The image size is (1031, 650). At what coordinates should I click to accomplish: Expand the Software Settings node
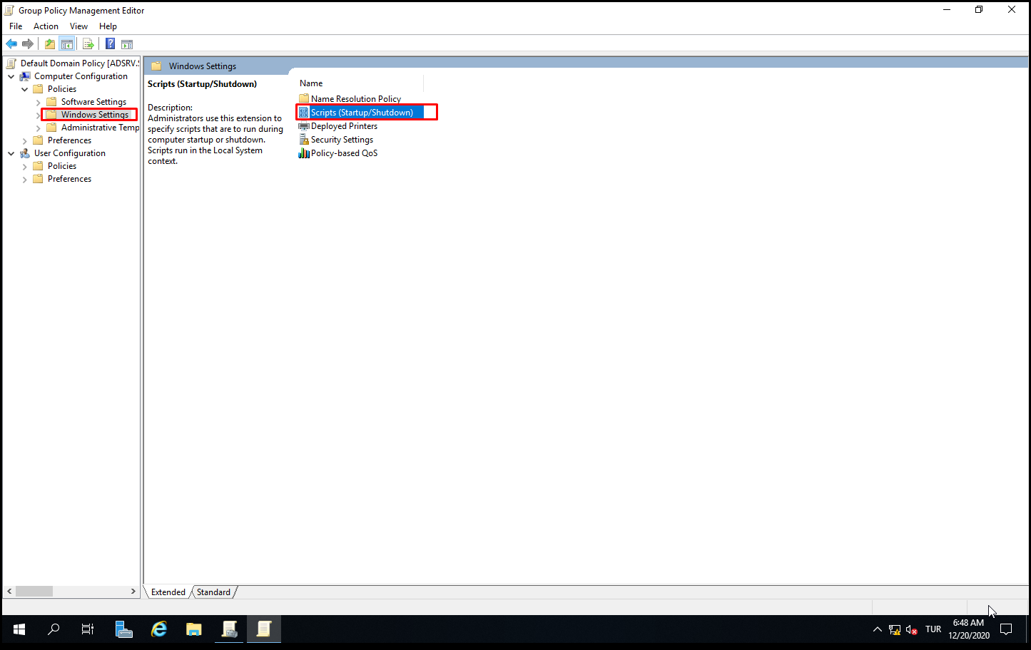[x=39, y=102]
